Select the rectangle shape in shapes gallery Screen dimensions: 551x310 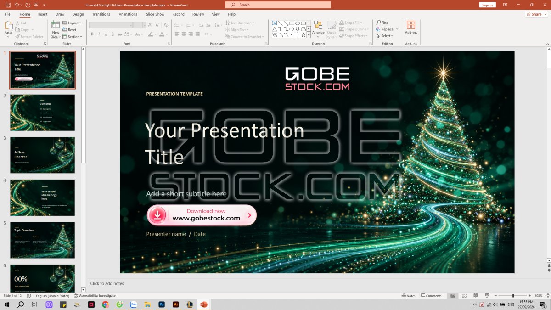coord(292,23)
